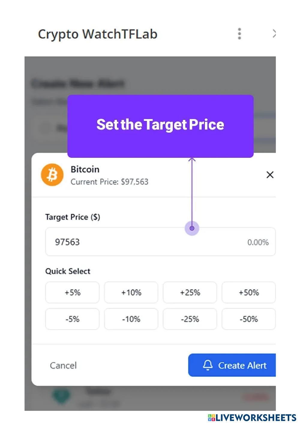The width and height of the screenshot is (300, 425).
Task: Select the -5% quick option
Action: [x=72, y=319]
